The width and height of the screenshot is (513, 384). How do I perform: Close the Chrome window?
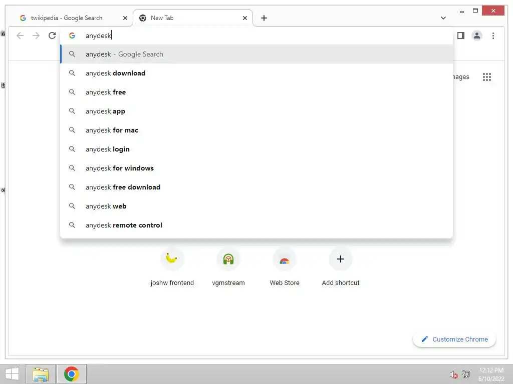click(x=493, y=11)
